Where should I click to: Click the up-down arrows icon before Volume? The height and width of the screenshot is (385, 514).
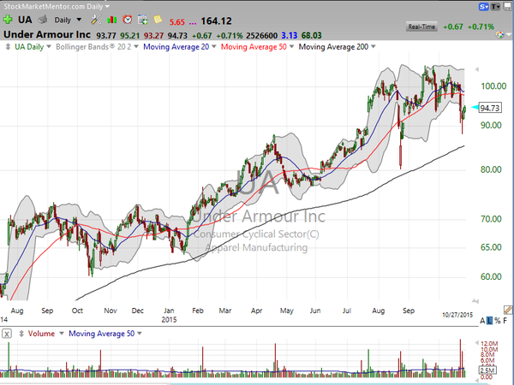21,334
